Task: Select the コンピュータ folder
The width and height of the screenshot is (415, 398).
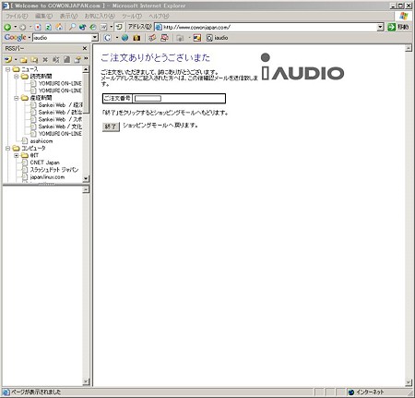Action: tap(33, 148)
